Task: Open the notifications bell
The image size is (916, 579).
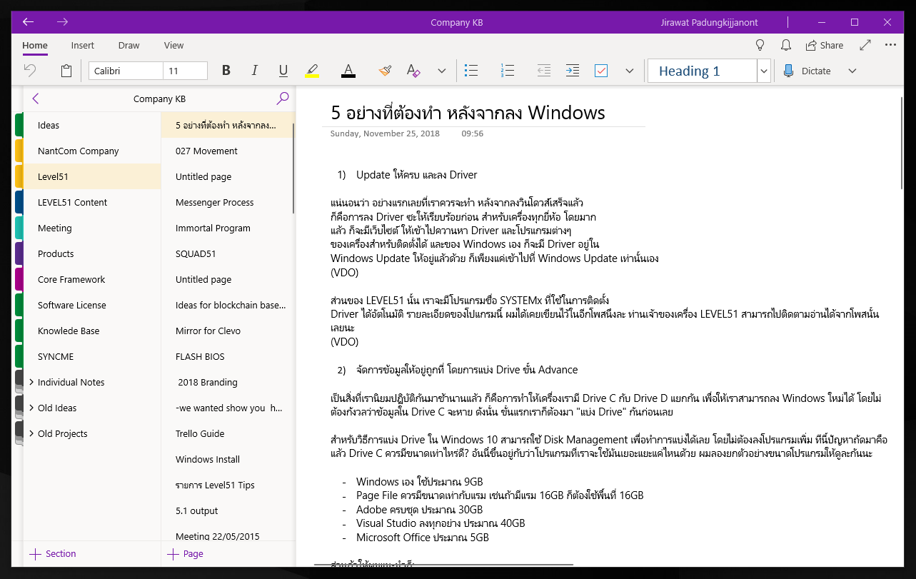Action: [785, 45]
